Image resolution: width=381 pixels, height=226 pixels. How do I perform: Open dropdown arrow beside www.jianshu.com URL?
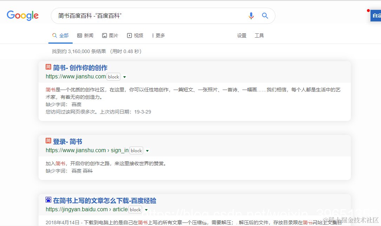[x=125, y=77]
